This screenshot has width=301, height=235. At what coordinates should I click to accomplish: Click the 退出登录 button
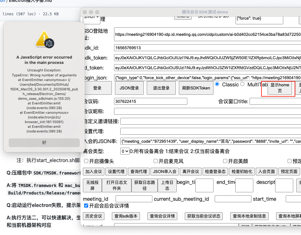161,88
